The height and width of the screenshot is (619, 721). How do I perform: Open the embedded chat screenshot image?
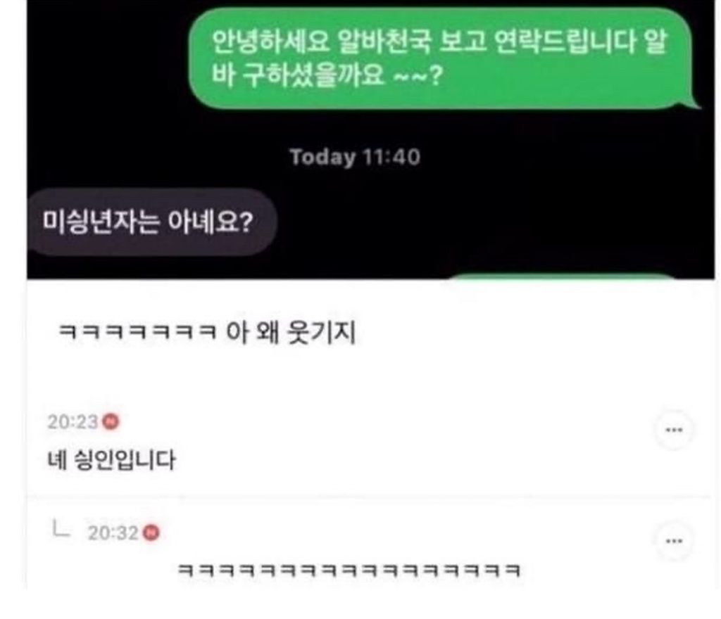click(370, 139)
